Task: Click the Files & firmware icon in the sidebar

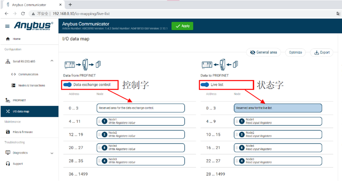Action: tap(8, 132)
